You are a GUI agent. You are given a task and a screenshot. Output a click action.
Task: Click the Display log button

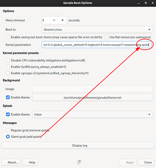click(x=78, y=145)
